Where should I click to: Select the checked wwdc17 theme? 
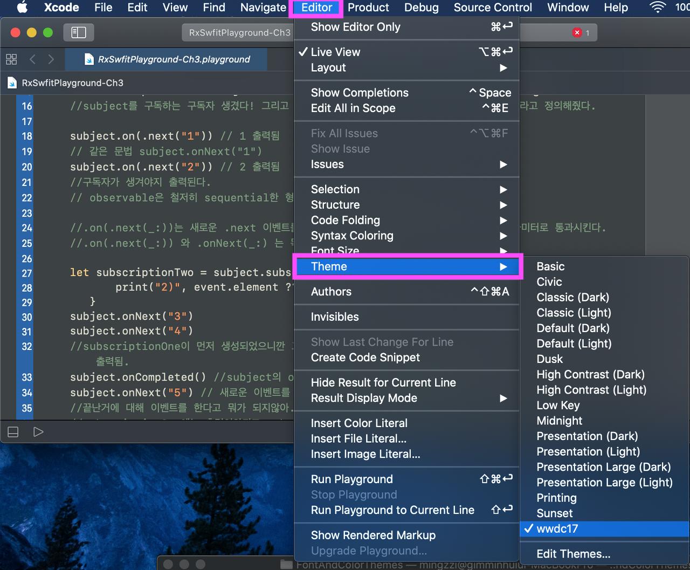[x=604, y=529]
